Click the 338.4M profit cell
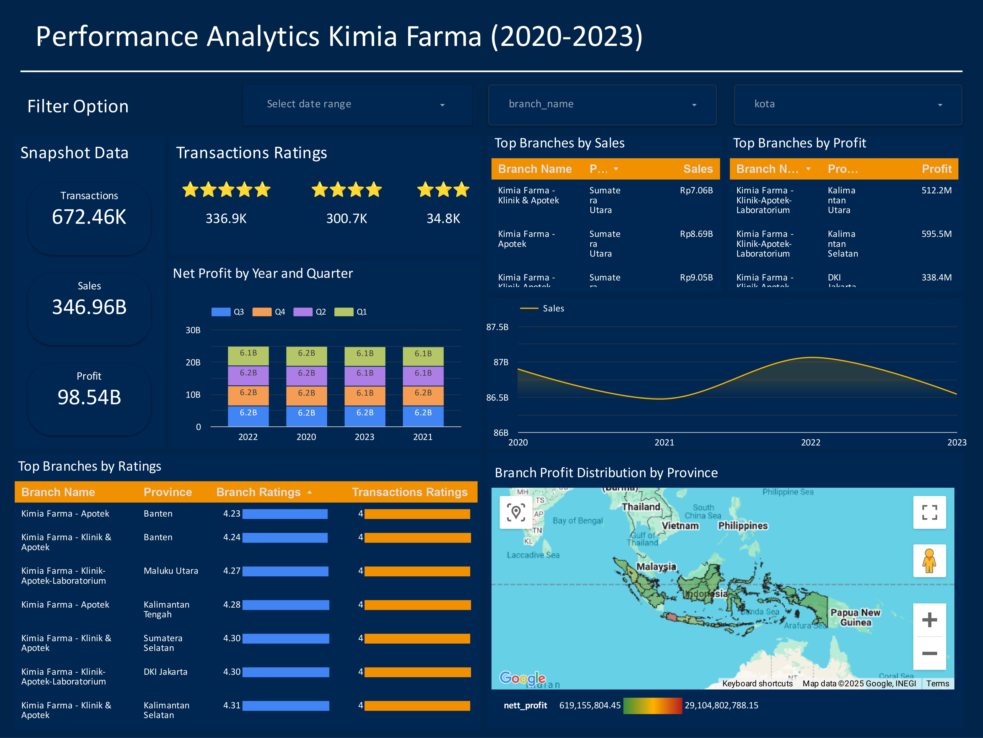Image resolution: width=983 pixels, height=738 pixels. (x=936, y=278)
